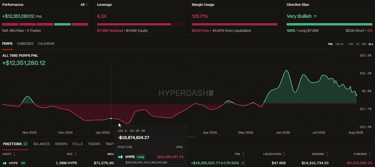Click the '$71.6M Notional' text

(110, 31)
